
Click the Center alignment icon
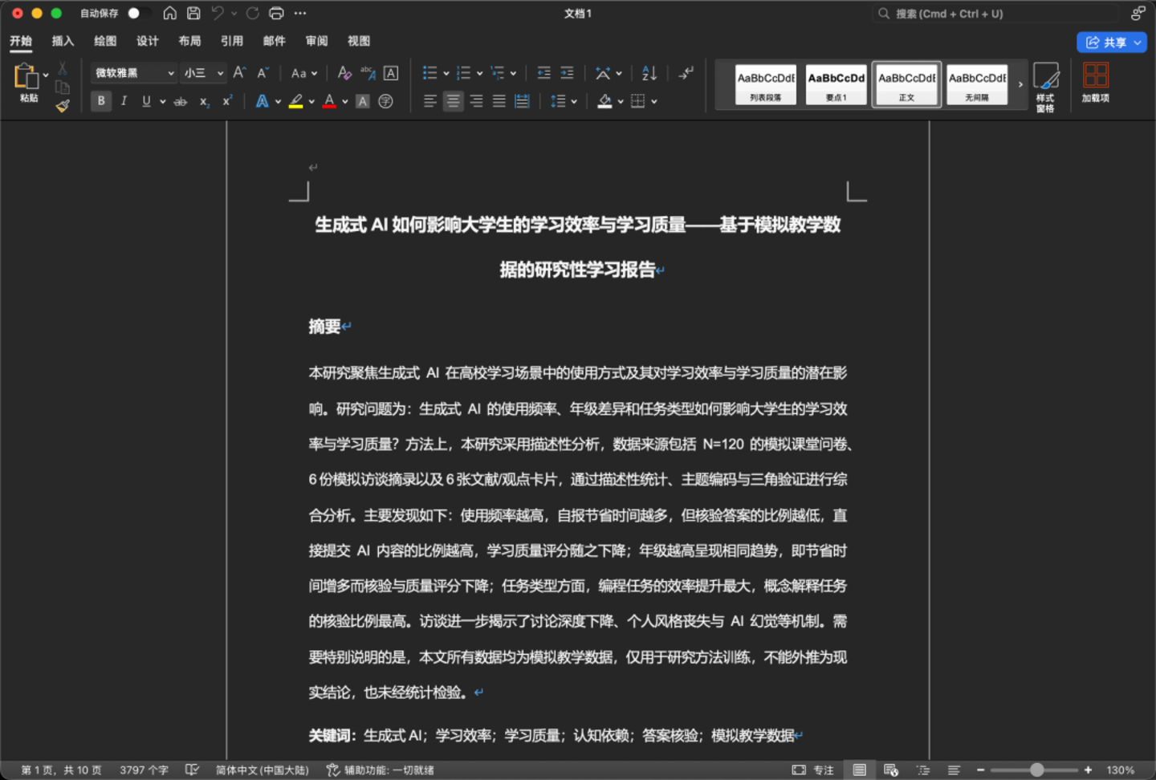point(454,101)
